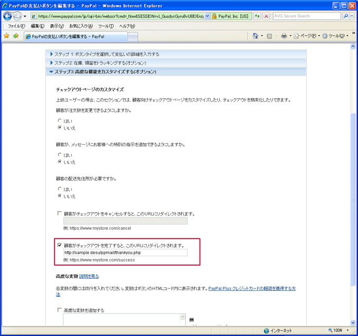Click the text area scroll up arrow
Image resolution: width=358 pixels, height=336 pixels.
[183, 317]
